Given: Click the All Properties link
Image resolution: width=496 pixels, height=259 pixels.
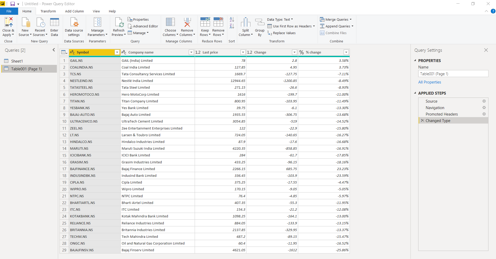Looking at the screenshot, I should [430, 82].
